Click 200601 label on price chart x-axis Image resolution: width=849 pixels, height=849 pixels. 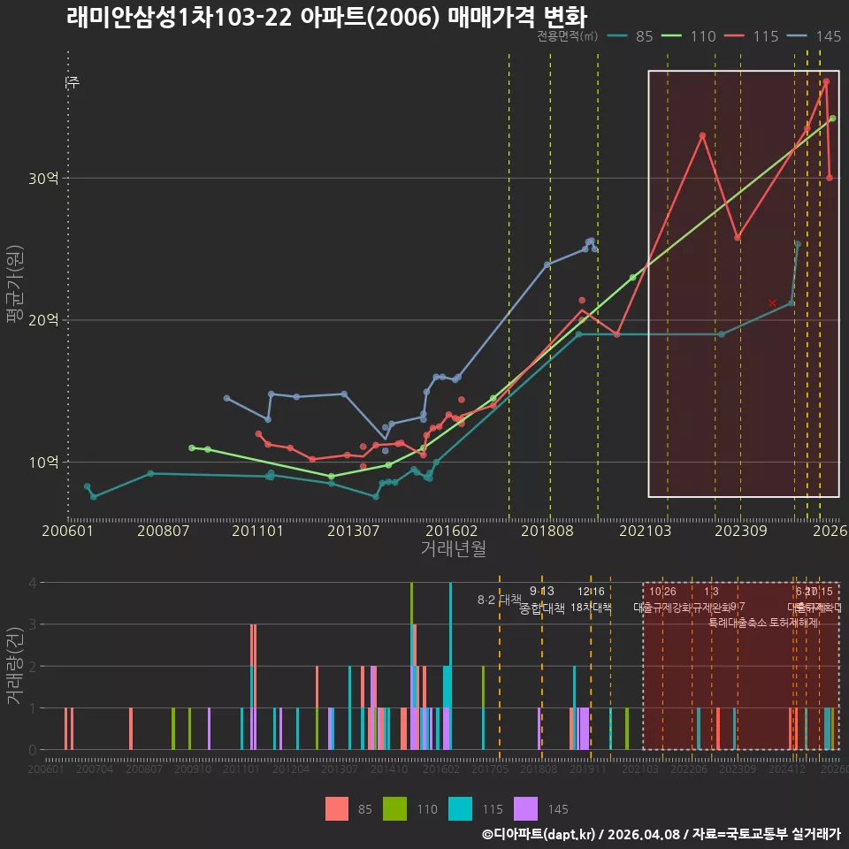(x=68, y=531)
